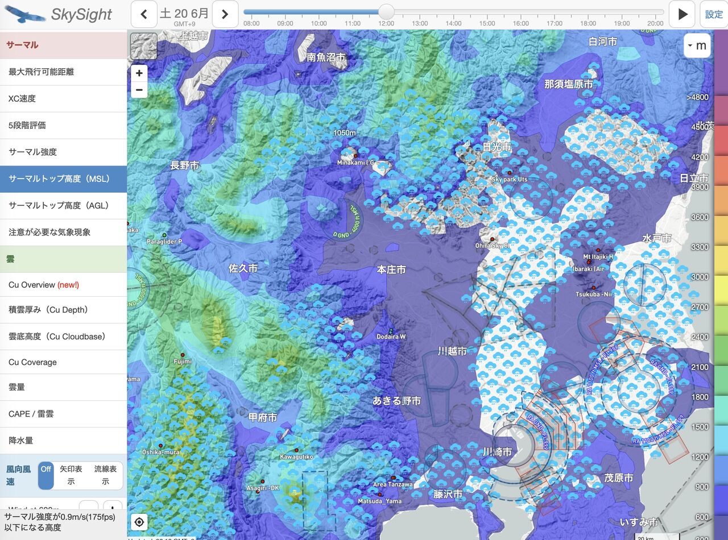Select the Sky park Uts site marker
The image size is (728, 540).
[x=510, y=172]
